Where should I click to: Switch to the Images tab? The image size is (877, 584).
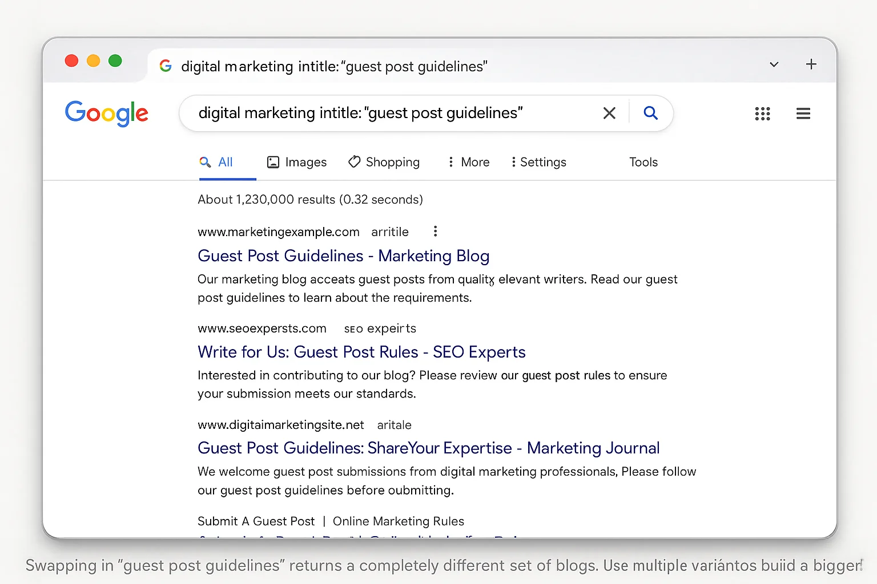point(305,162)
